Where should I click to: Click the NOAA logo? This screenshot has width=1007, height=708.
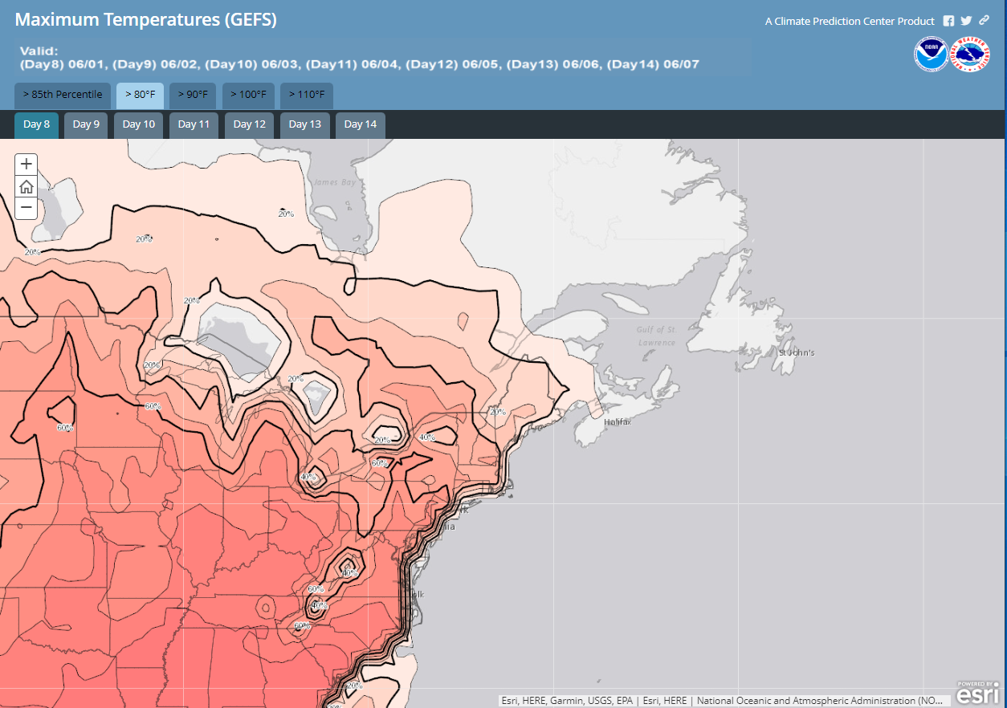pyautogui.click(x=931, y=55)
